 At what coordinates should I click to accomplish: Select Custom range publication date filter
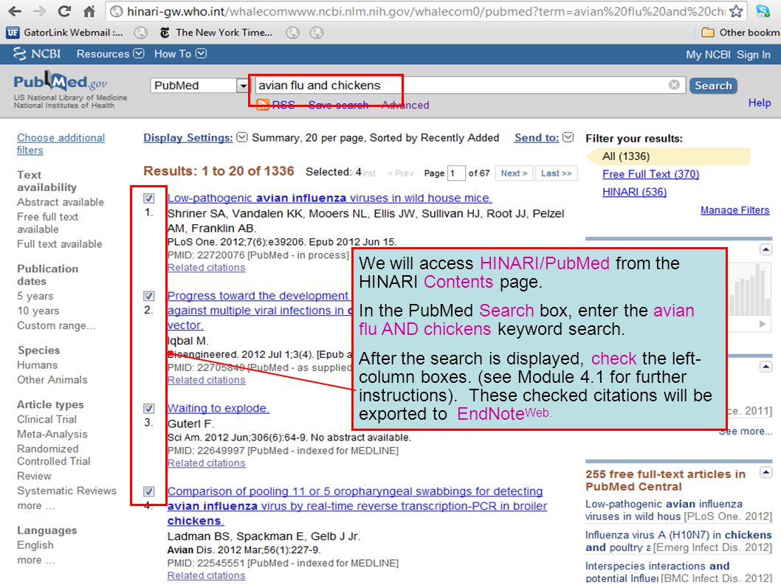(x=56, y=325)
